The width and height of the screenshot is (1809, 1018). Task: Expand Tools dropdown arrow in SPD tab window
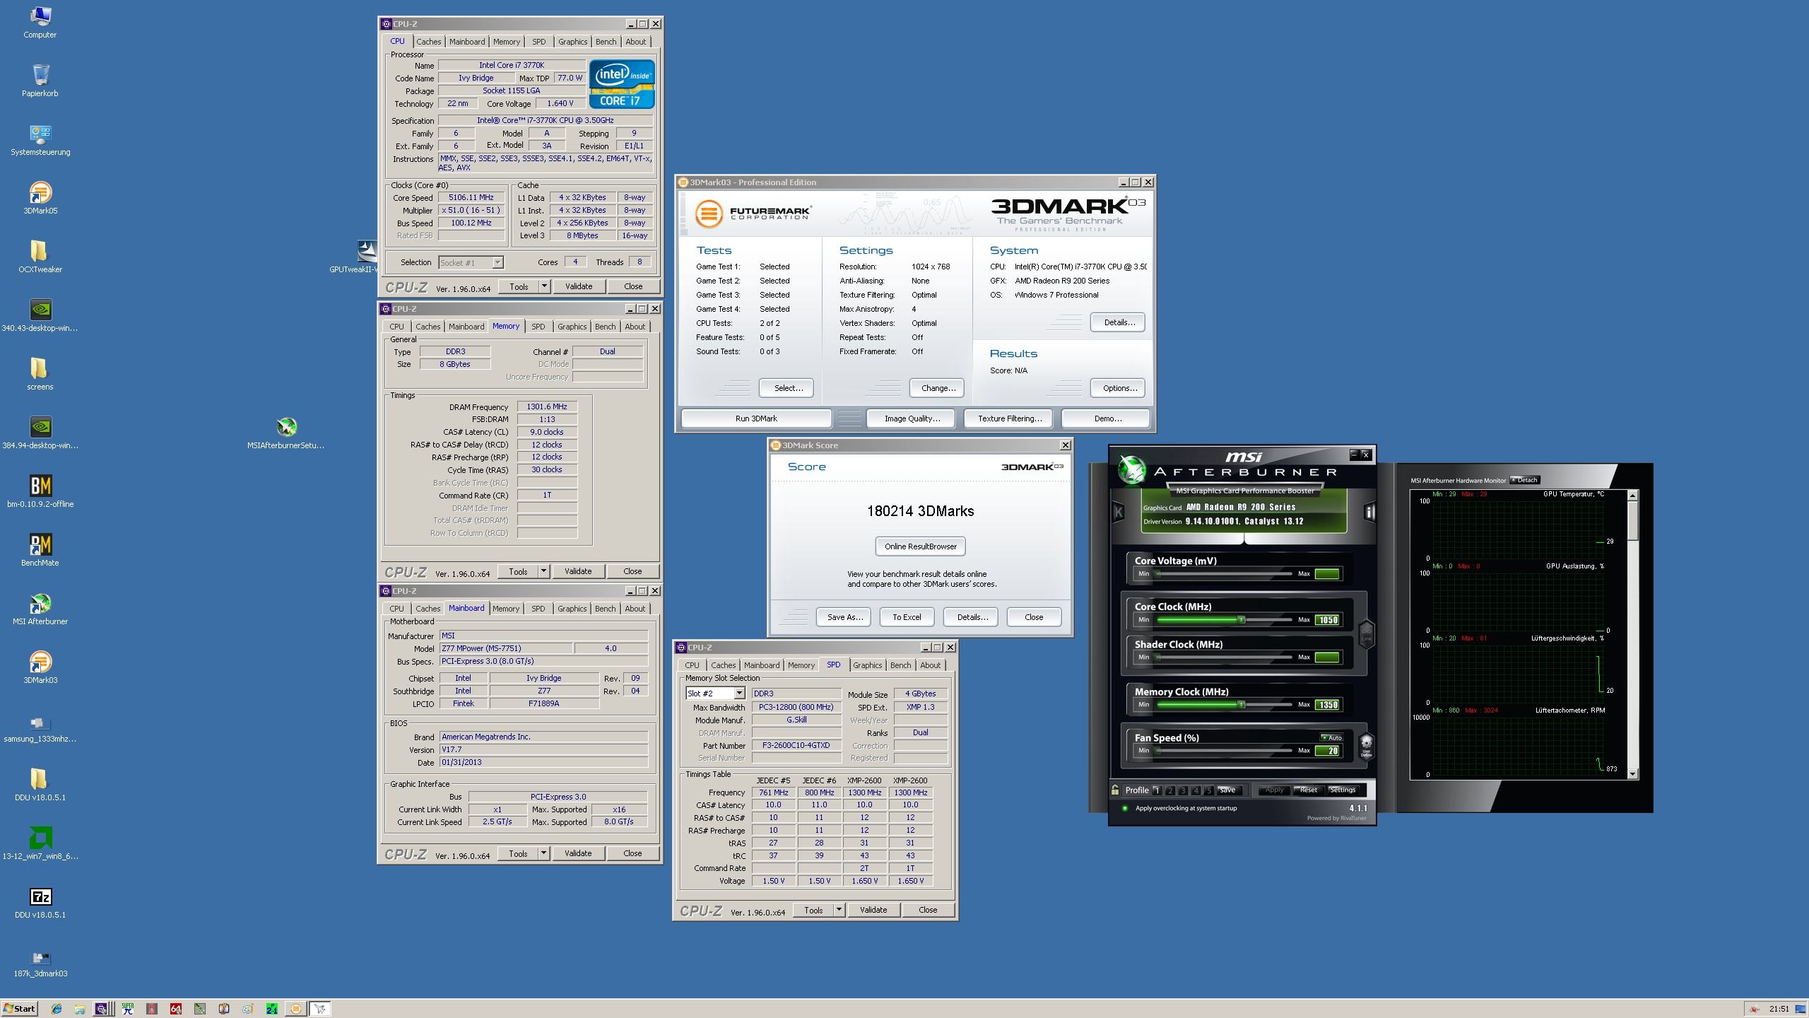click(x=839, y=910)
